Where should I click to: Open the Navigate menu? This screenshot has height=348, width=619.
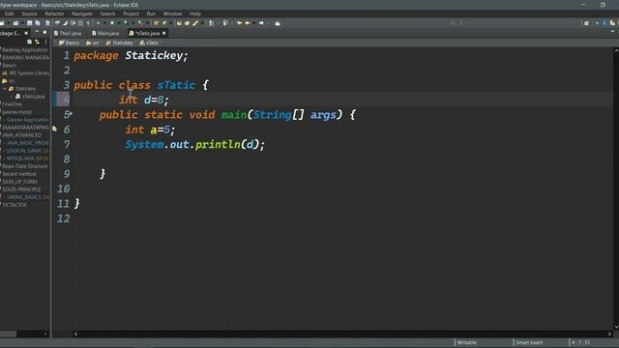[x=82, y=14]
